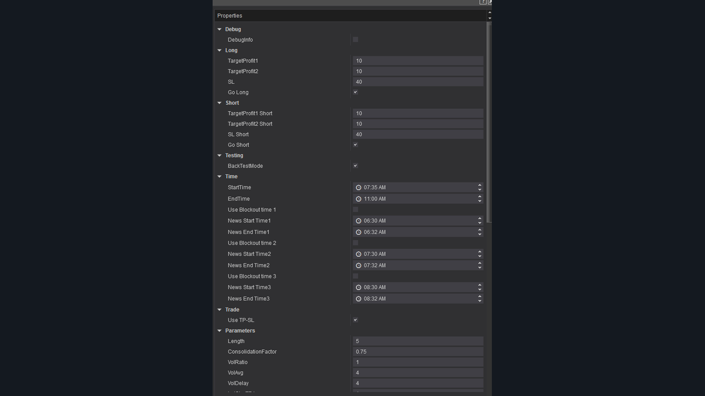Uncheck the Go Long checkbox

[355, 92]
